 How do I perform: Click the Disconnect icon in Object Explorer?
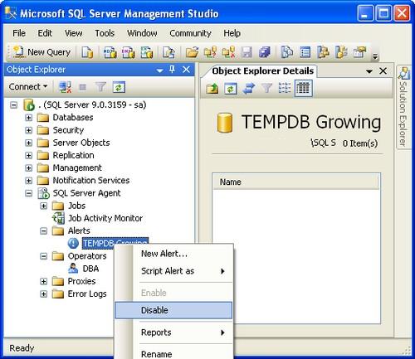[x=66, y=87]
